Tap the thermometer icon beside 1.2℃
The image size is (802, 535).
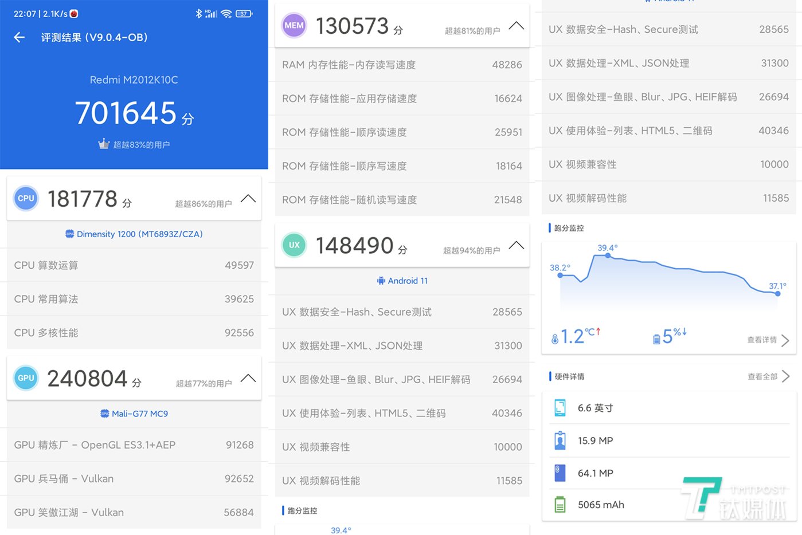click(x=555, y=339)
